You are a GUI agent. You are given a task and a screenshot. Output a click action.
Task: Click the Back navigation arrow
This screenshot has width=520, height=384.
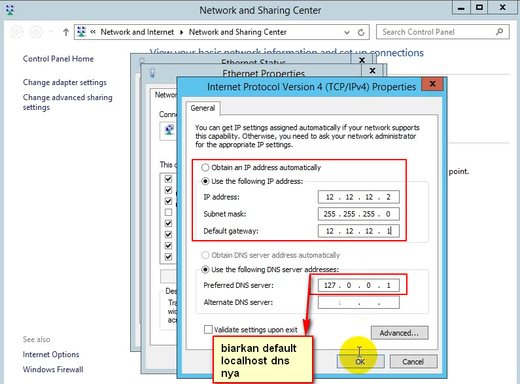(17, 32)
